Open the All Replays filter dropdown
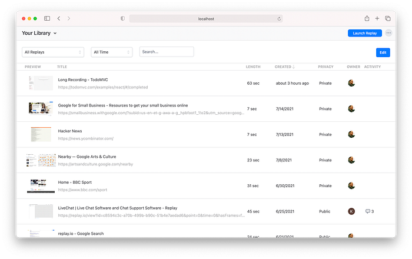 [53, 52]
